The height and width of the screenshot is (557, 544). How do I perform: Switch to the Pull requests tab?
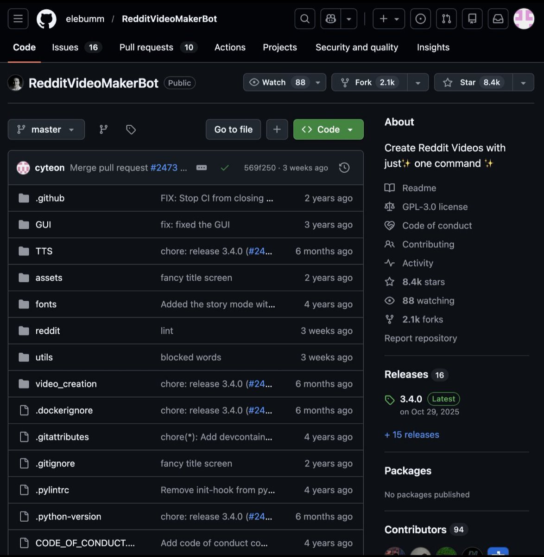click(158, 47)
